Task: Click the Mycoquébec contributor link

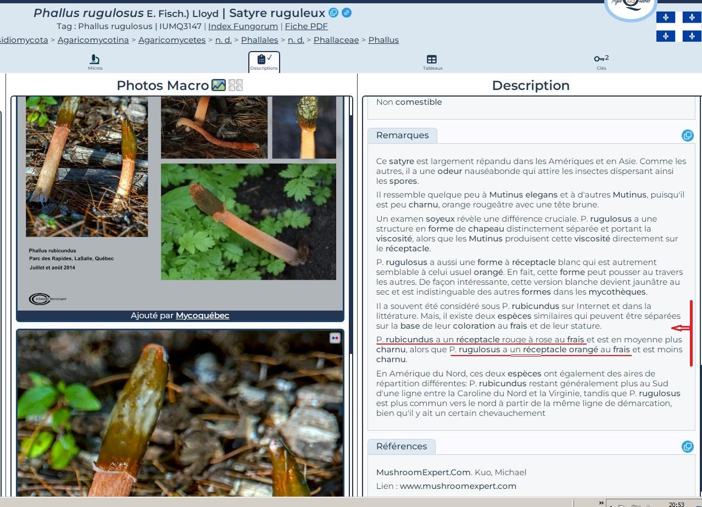Action: pos(202,316)
